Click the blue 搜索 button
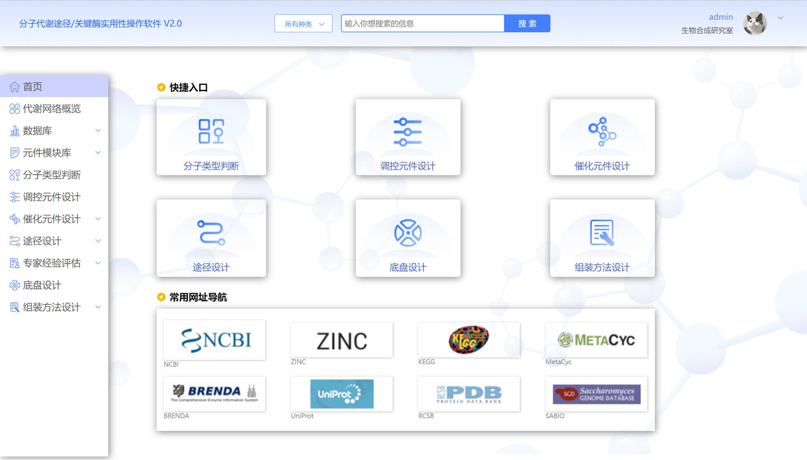Image resolution: width=807 pixels, height=460 pixels. (527, 24)
